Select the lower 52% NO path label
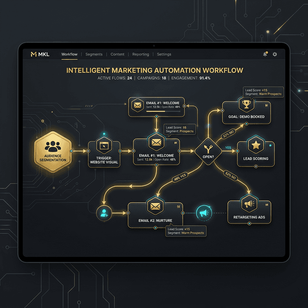The width and height of the screenshot is (308, 308). pos(231,176)
